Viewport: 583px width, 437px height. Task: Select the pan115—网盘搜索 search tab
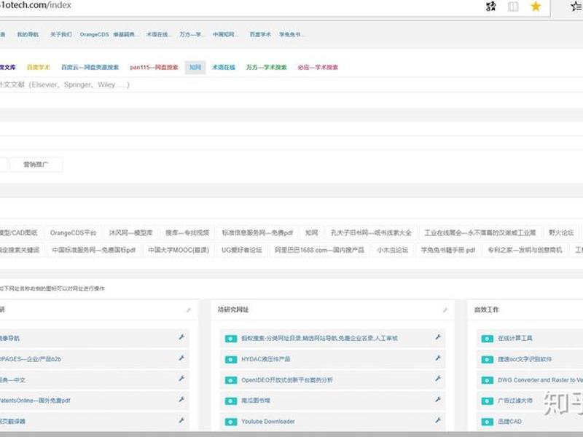point(154,67)
